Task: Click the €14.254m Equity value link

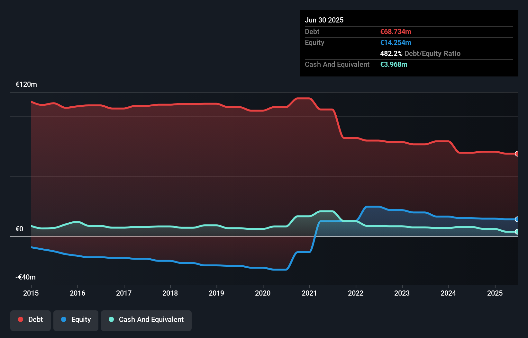Action: click(x=396, y=42)
